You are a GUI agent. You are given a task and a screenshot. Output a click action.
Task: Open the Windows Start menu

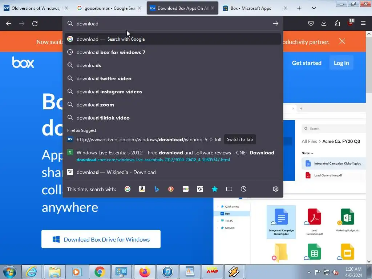pyautogui.click(x=9, y=272)
